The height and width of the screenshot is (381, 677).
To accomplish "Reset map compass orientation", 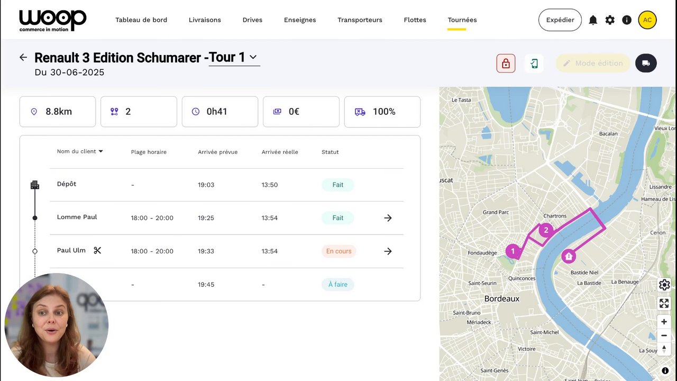I will [x=664, y=349].
